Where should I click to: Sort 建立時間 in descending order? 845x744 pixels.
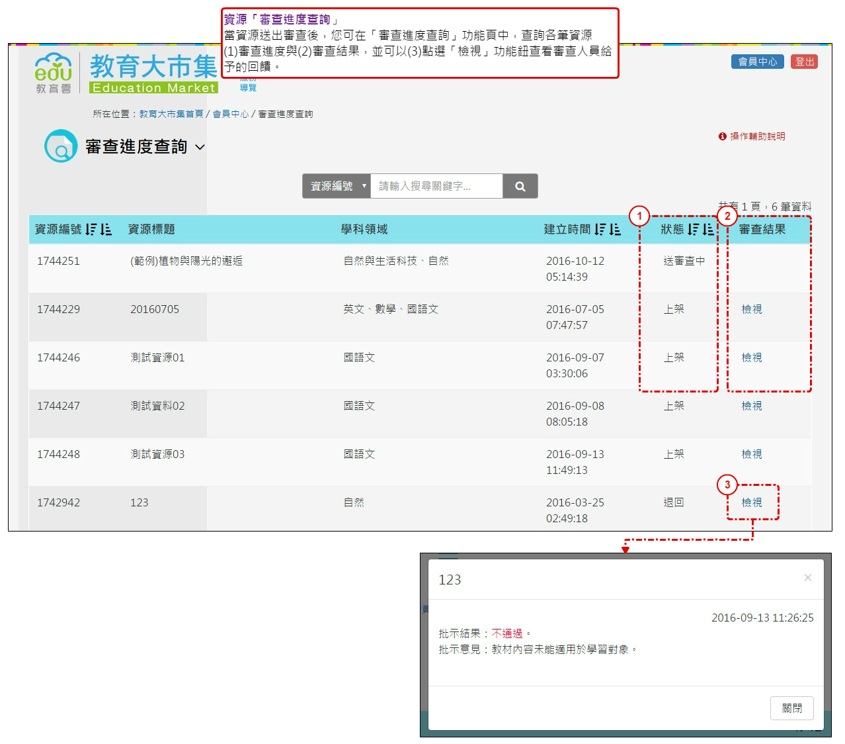(x=600, y=229)
